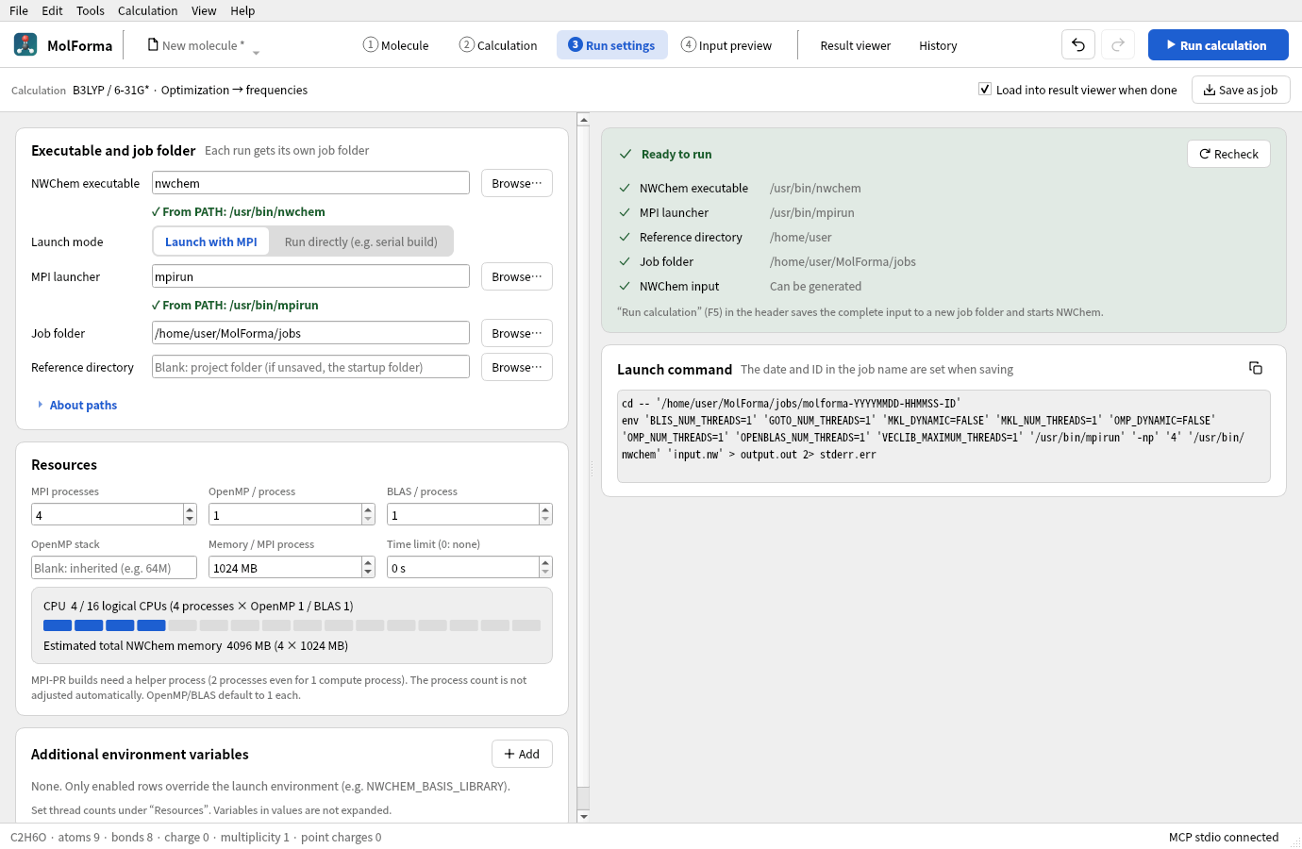The width and height of the screenshot is (1302, 849).
Task: Open the File menu
Action: [x=19, y=10]
